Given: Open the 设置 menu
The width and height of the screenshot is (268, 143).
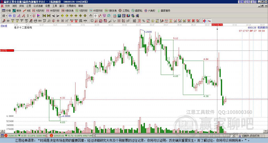Looking at the screenshot, I should coord(48,6).
